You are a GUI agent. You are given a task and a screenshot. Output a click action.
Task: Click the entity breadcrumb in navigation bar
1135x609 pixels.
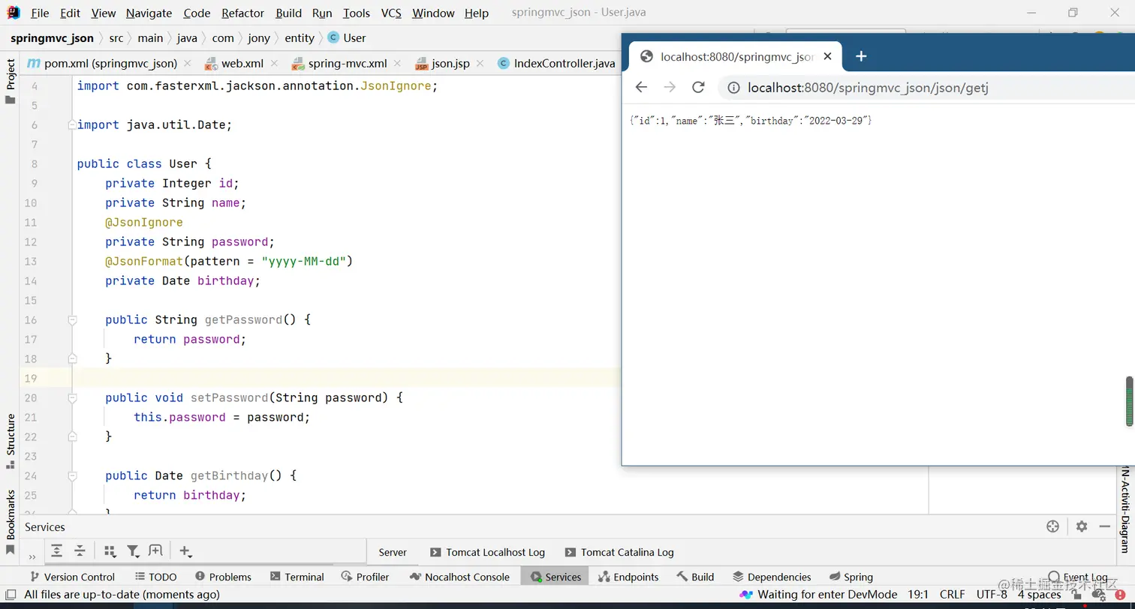(300, 38)
